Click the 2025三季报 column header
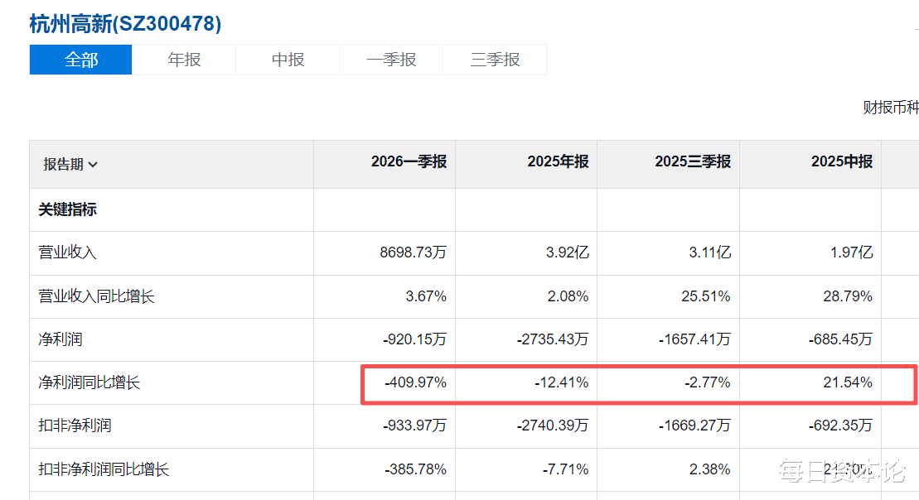The image size is (919, 500). [692, 161]
